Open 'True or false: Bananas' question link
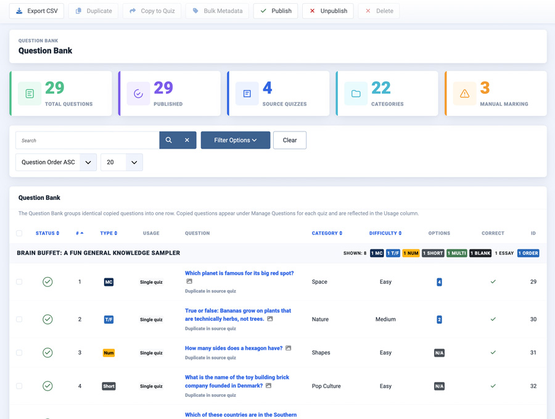 click(238, 315)
